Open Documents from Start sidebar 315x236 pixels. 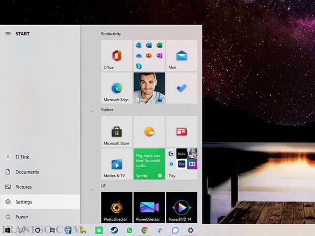click(x=40, y=172)
